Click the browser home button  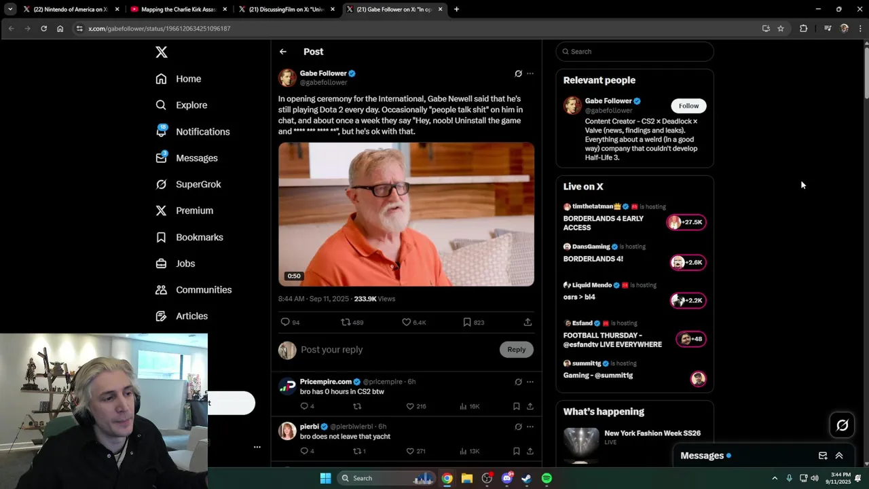[x=60, y=29]
